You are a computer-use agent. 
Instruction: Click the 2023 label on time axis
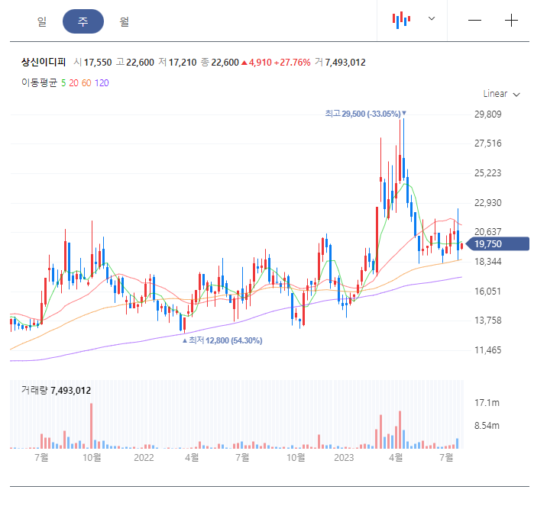[344, 458]
